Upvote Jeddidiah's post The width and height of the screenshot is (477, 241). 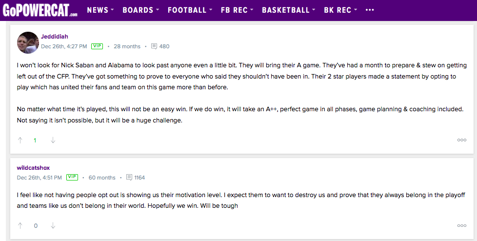(20, 140)
